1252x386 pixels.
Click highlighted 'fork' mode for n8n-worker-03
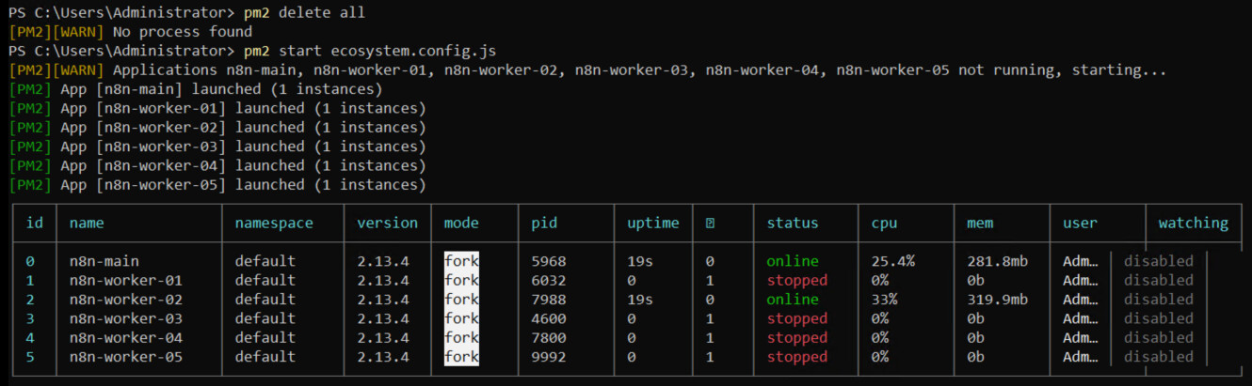[x=461, y=318]
